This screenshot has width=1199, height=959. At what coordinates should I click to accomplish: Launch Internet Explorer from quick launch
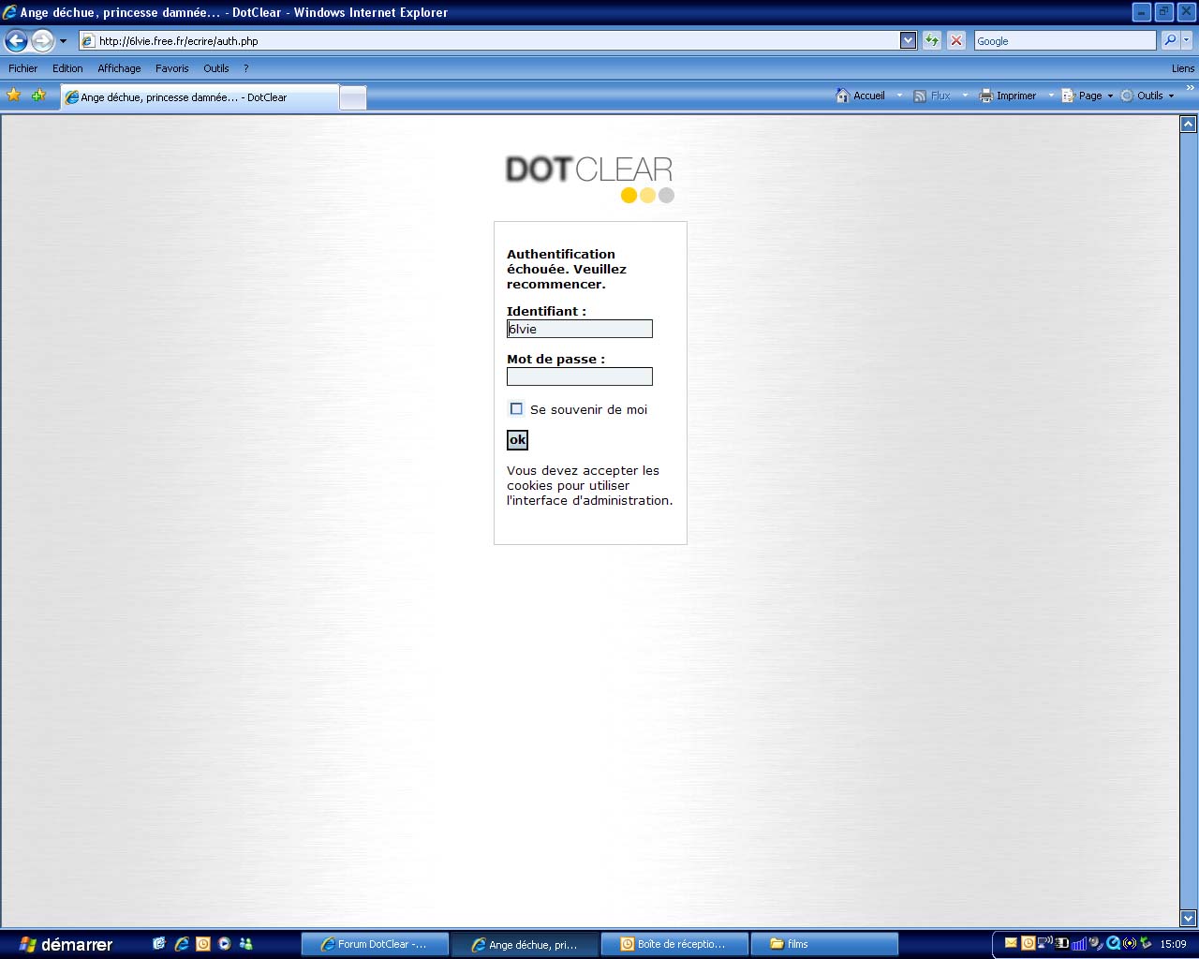click(x=182, y=944)
